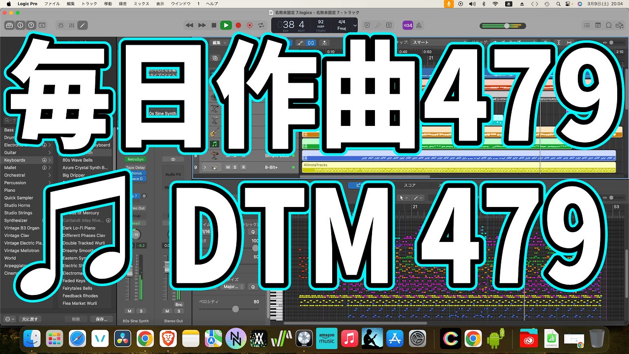
Task: Click the drum kit icon on track 9
Action: coord(215,167)
